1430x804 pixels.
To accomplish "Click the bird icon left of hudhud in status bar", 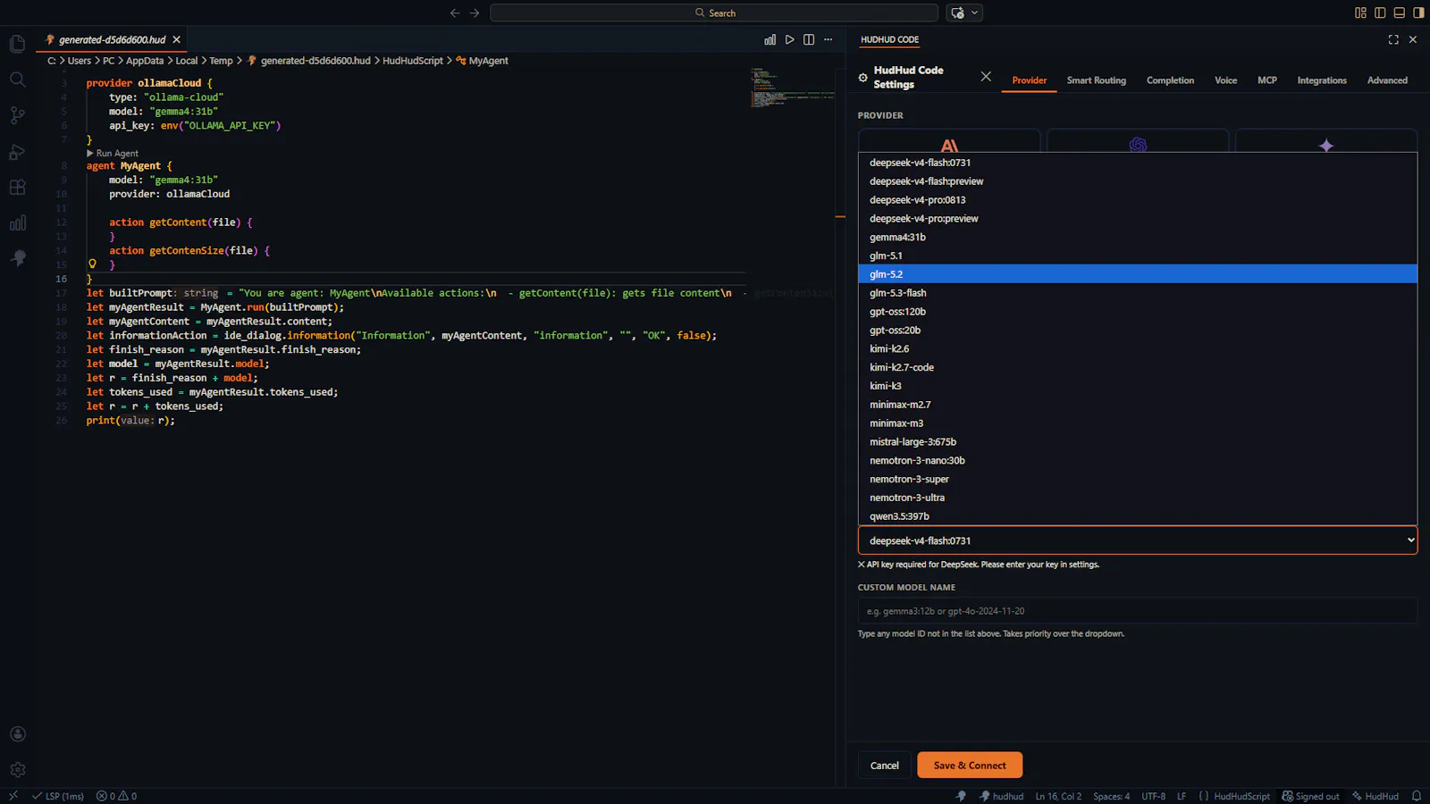I will tap(961, 796).
